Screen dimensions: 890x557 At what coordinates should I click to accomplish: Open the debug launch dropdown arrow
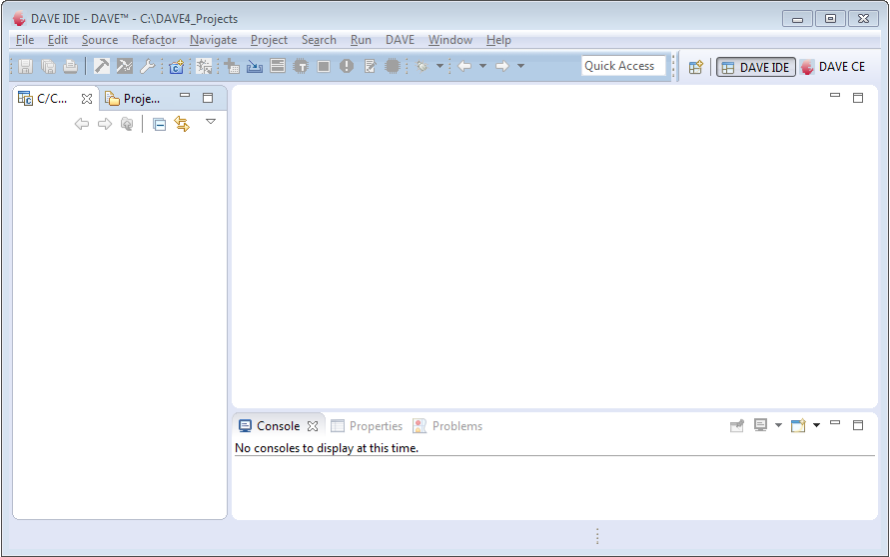[x=440, y=66]
